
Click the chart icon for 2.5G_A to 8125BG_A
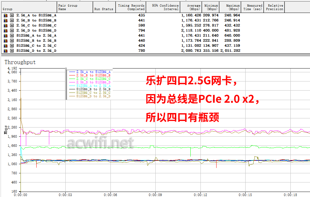[x=6, y=15]
